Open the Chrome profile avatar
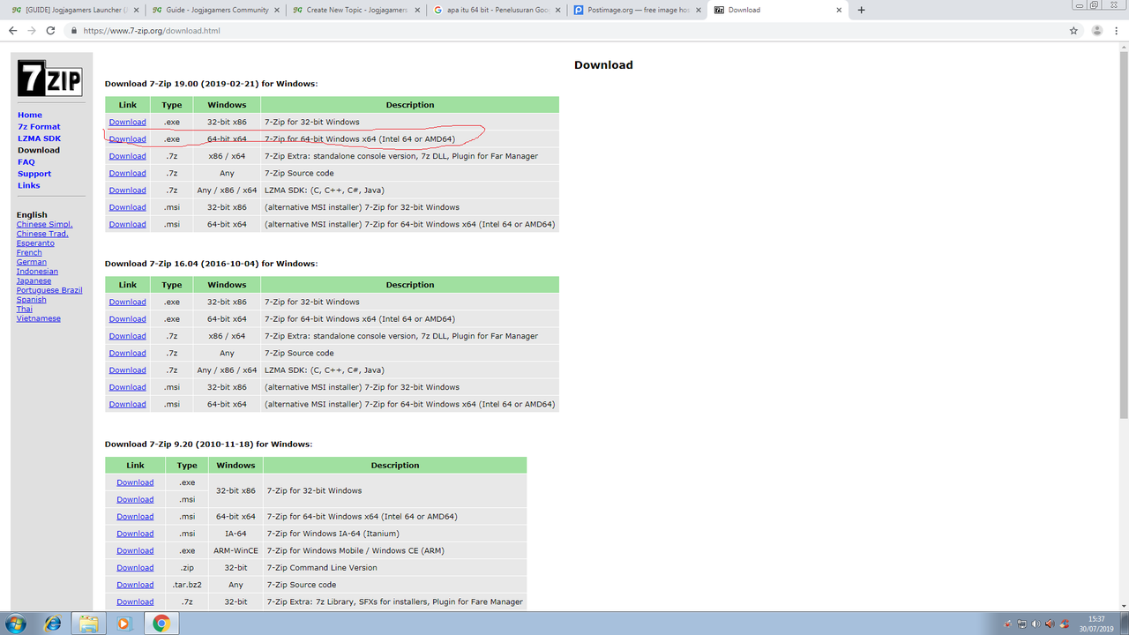The image size is (1129, 635). click(x=1096, y=30)
